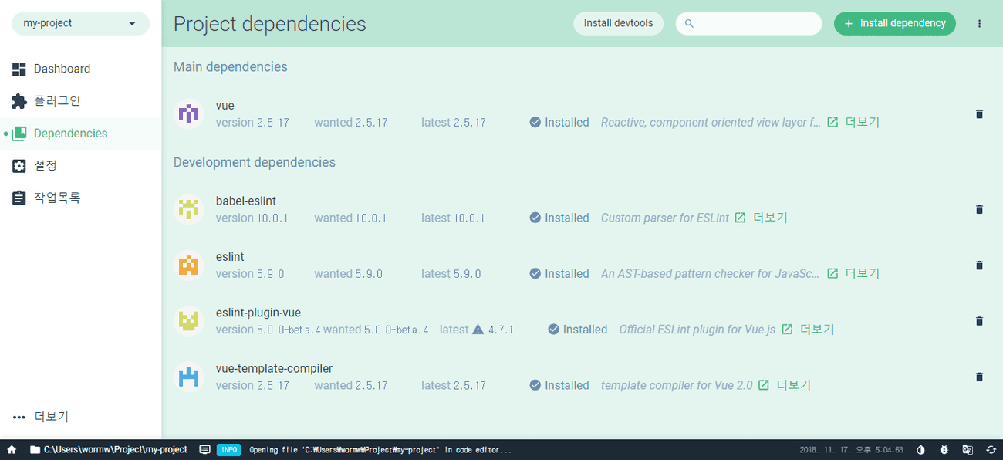Delete the vue dependency with its trash icon
Image resolution: width=1003 pixels, height=460 pixels.
click(979, 114)
